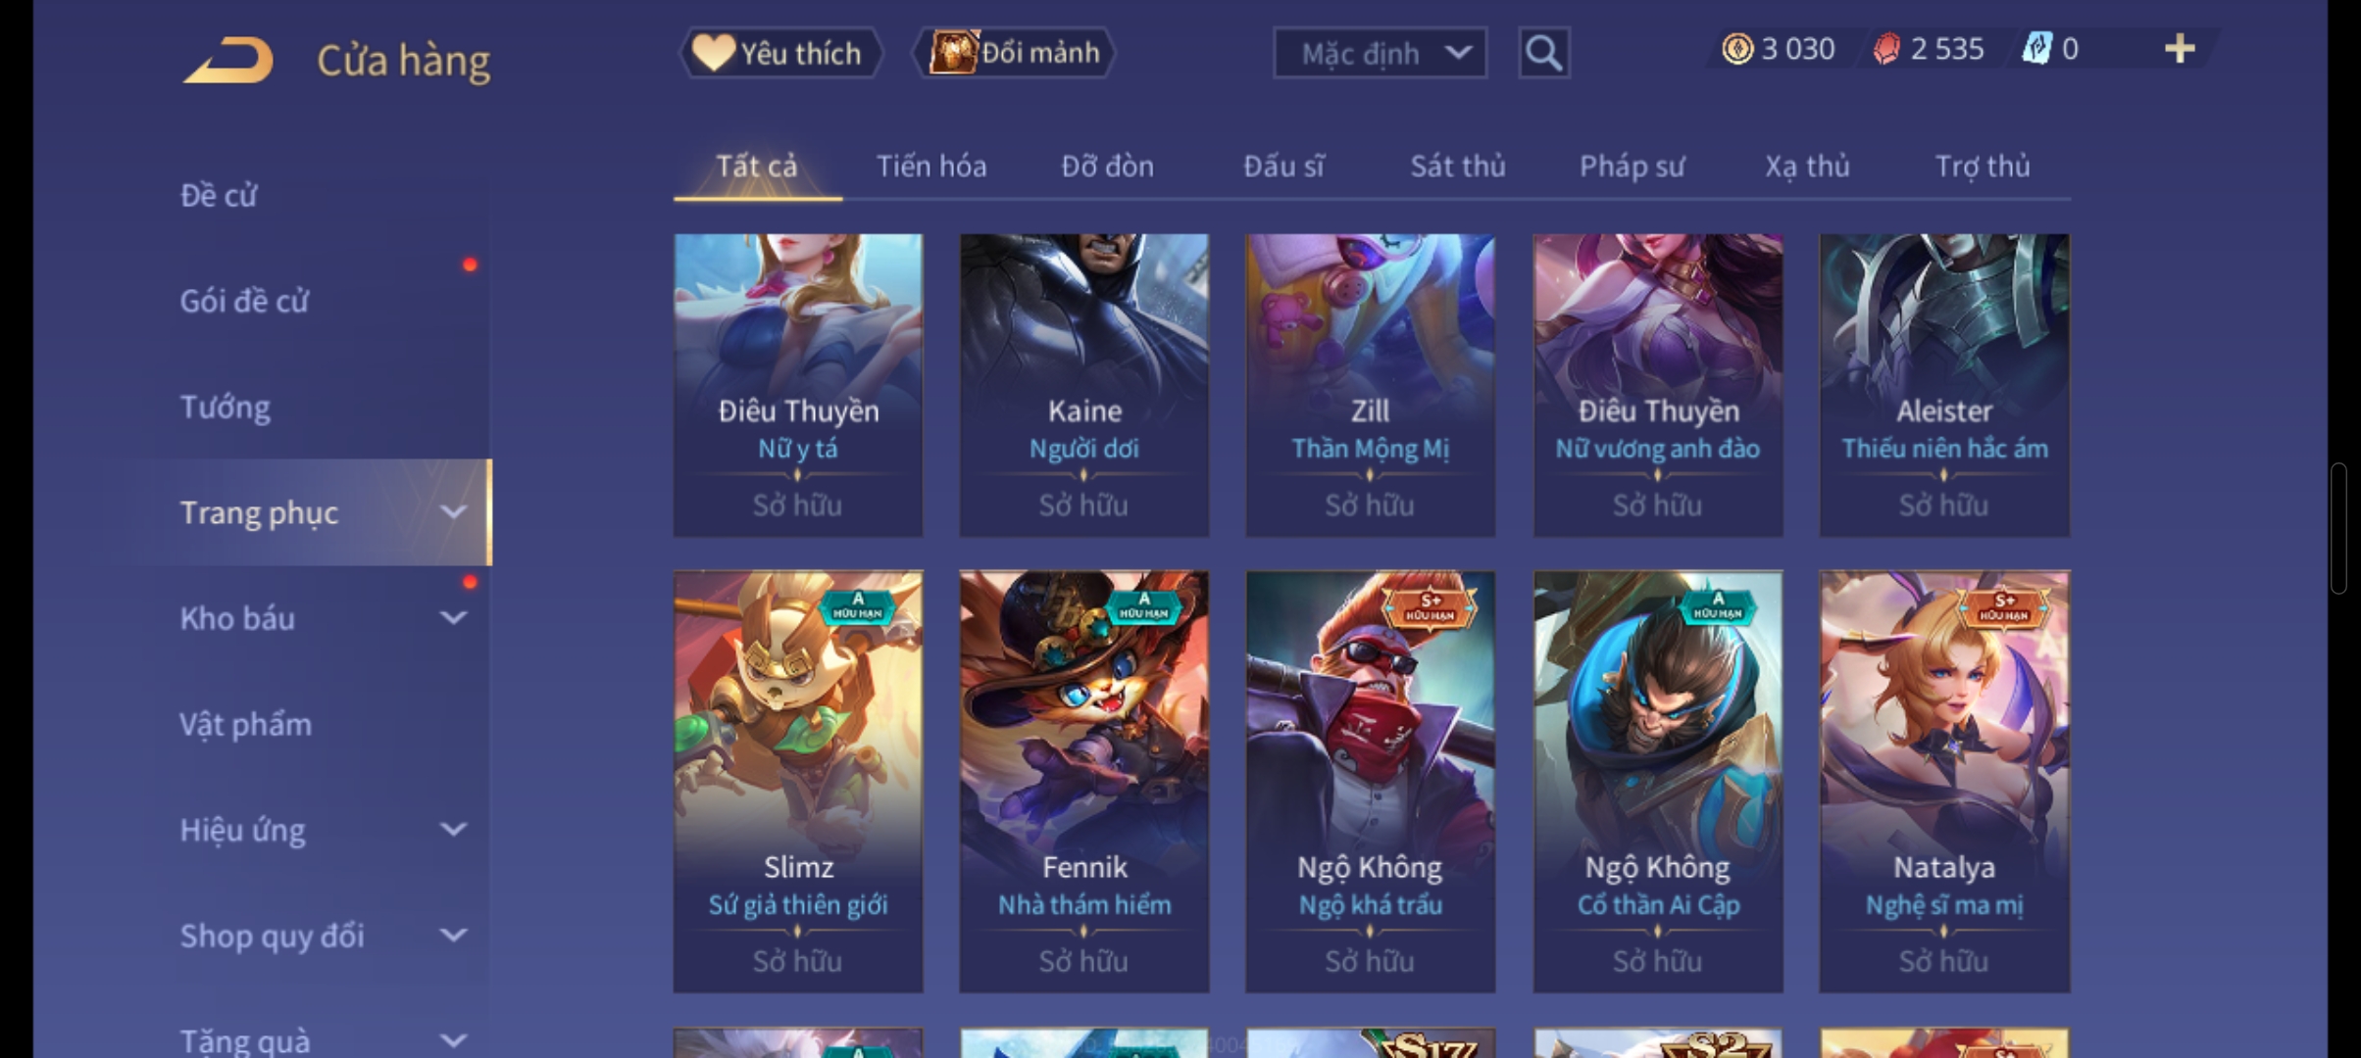Open Gói đề cử in sidebar

[x=244, y=301]
